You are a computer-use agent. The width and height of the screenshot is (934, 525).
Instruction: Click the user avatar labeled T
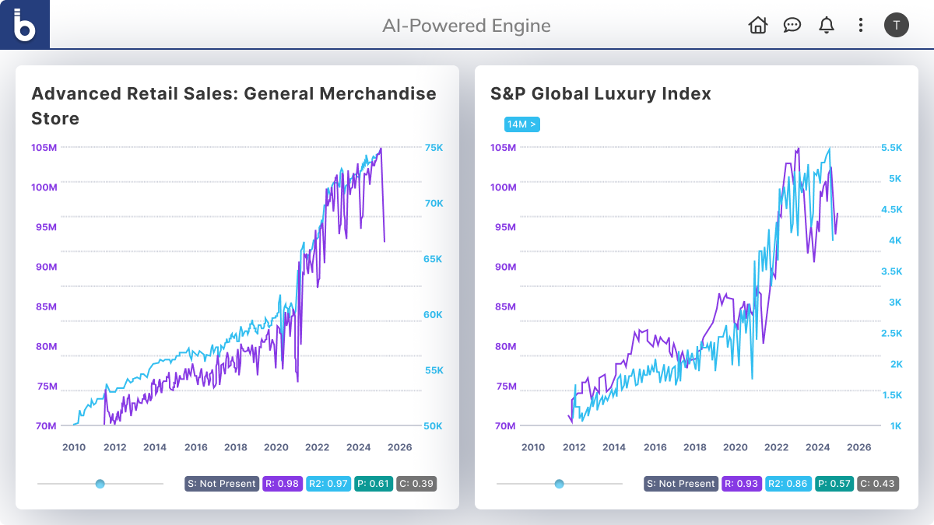tap(896, 25)
